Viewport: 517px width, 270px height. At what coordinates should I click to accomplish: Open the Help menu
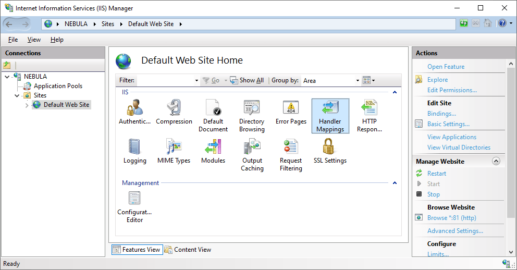coord(57,40)
